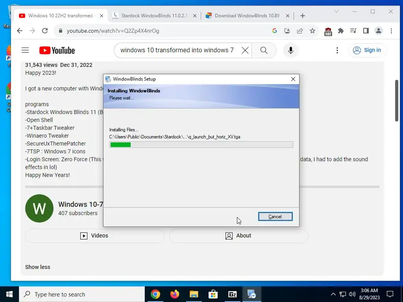This screenshot has width=403, height=302.
Task: Clear the YouTube search box text
Action: pos(245,50)
